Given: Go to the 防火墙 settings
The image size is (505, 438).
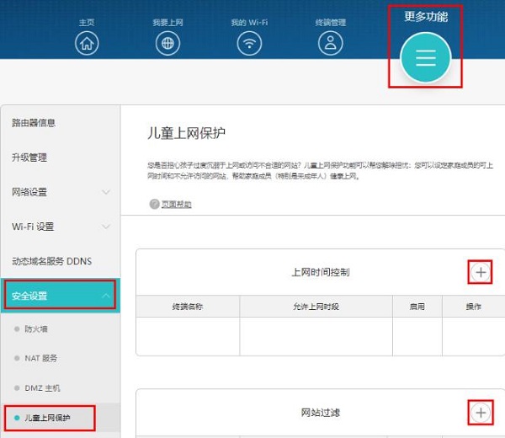Looking at the screenshot, I should (x=36, y=329).
